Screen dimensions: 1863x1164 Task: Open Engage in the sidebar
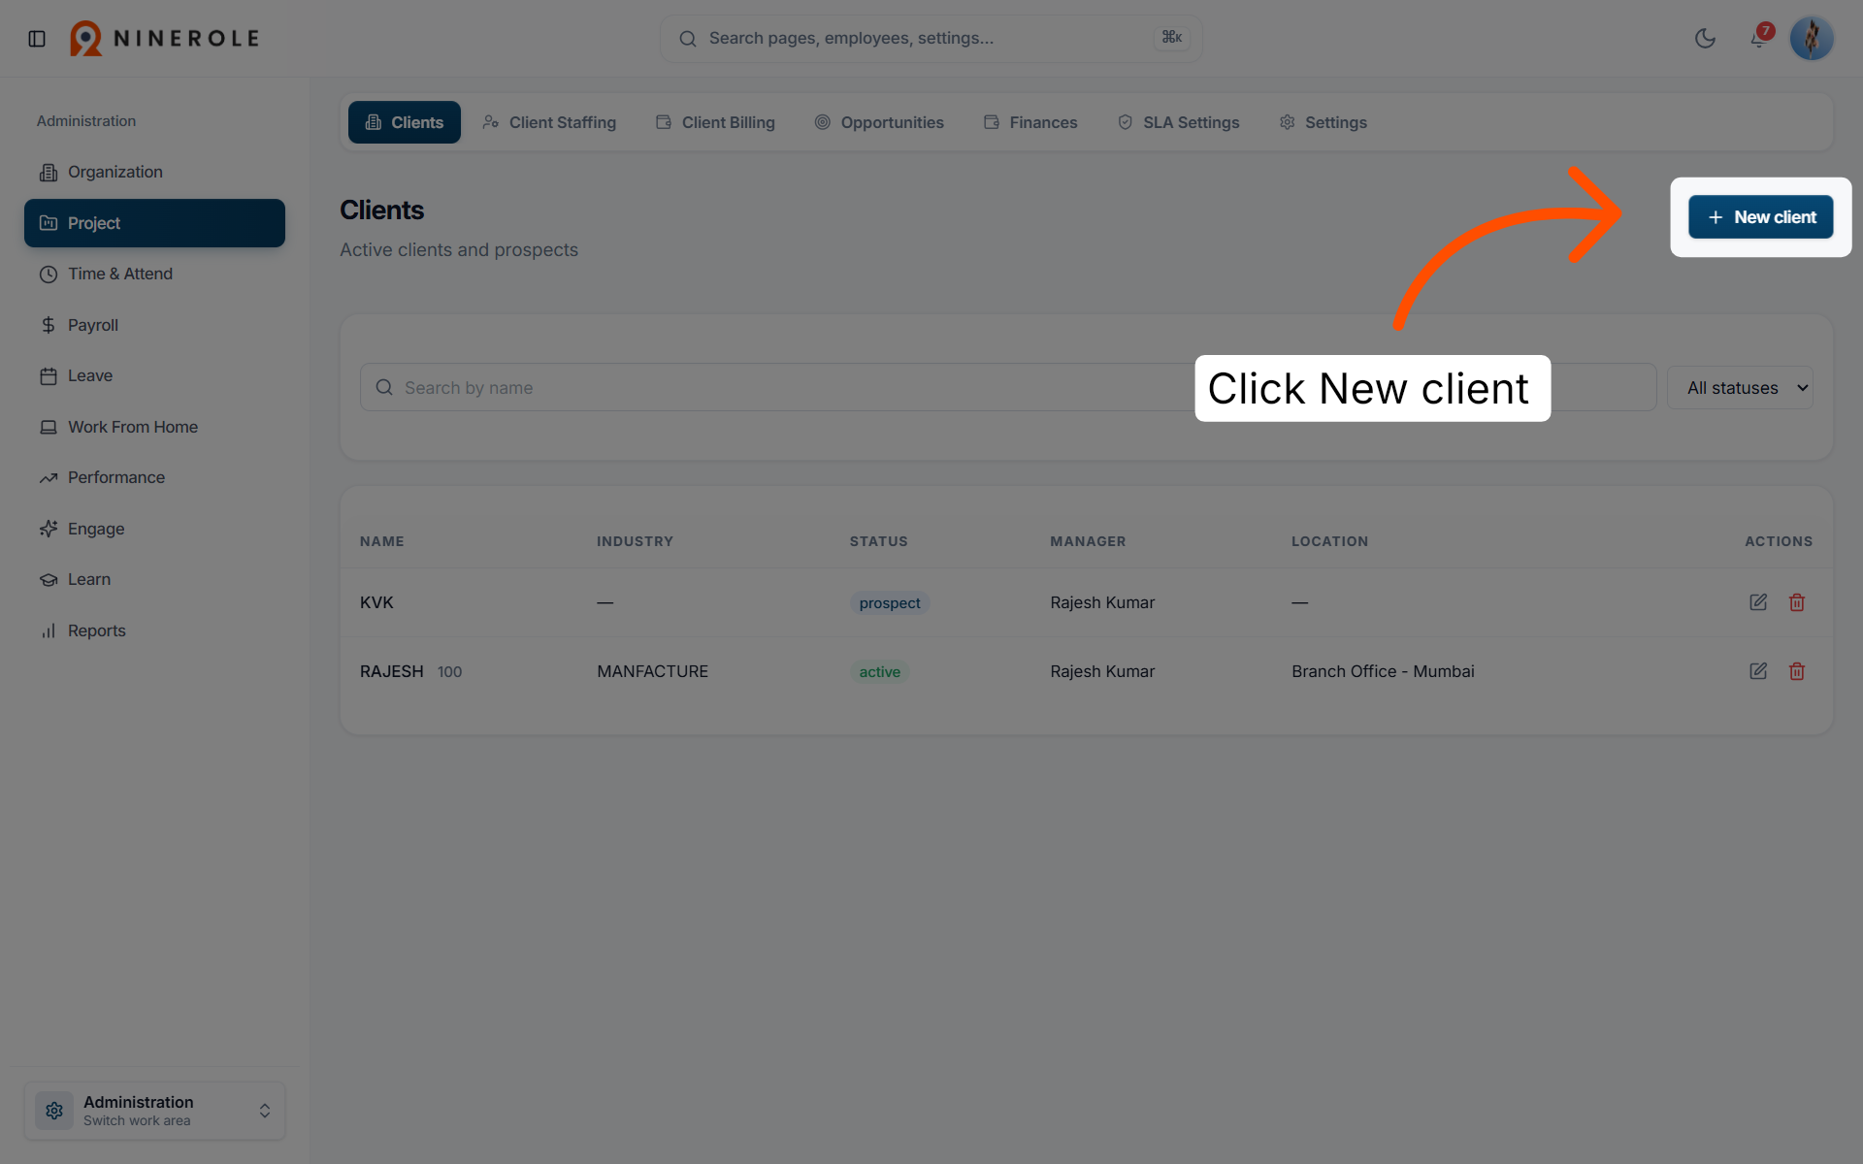[x=154, y=529]
